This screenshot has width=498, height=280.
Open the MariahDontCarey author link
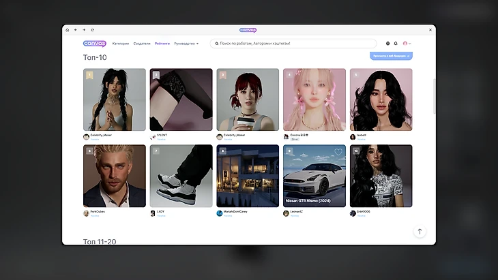235,212
